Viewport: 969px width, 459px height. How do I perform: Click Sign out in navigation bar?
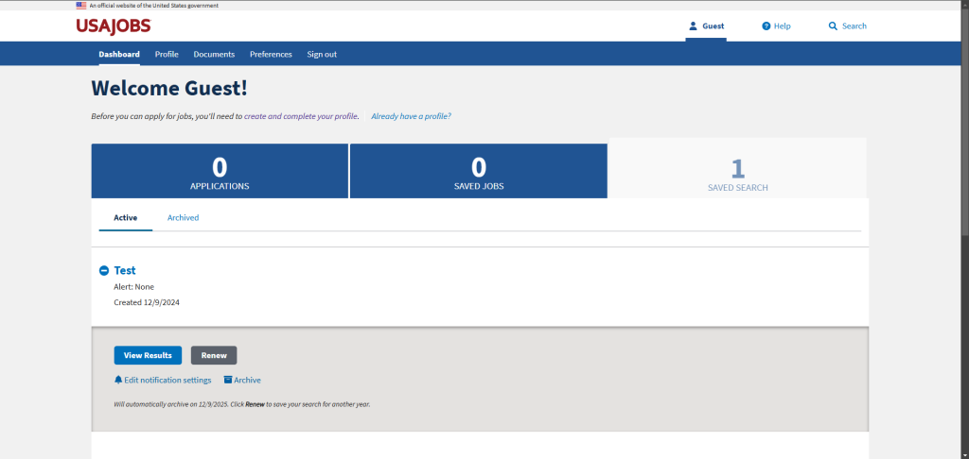coord(322,54)
